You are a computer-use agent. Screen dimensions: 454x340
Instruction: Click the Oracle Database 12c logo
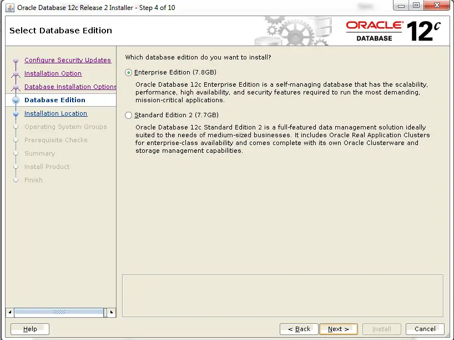pos(393,31)
